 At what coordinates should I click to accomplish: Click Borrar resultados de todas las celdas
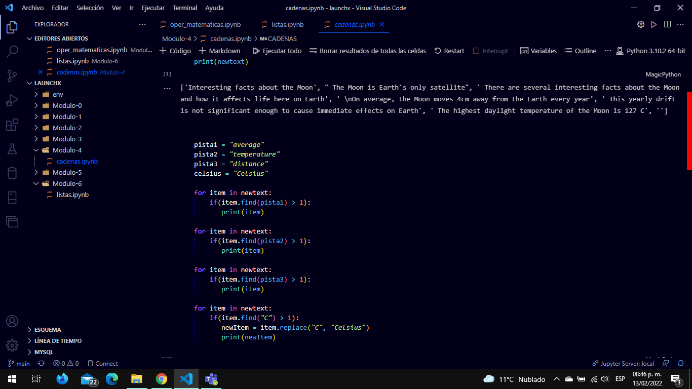(x=368, y=51)
